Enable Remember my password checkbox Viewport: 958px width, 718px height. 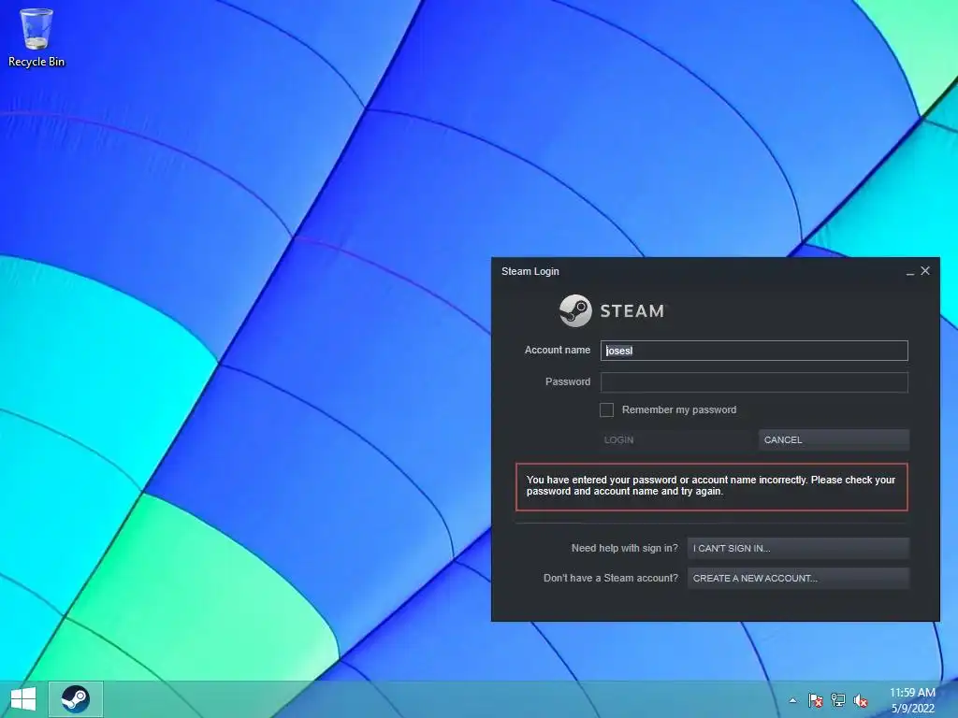pyautogui.click(x=606, y=409)
